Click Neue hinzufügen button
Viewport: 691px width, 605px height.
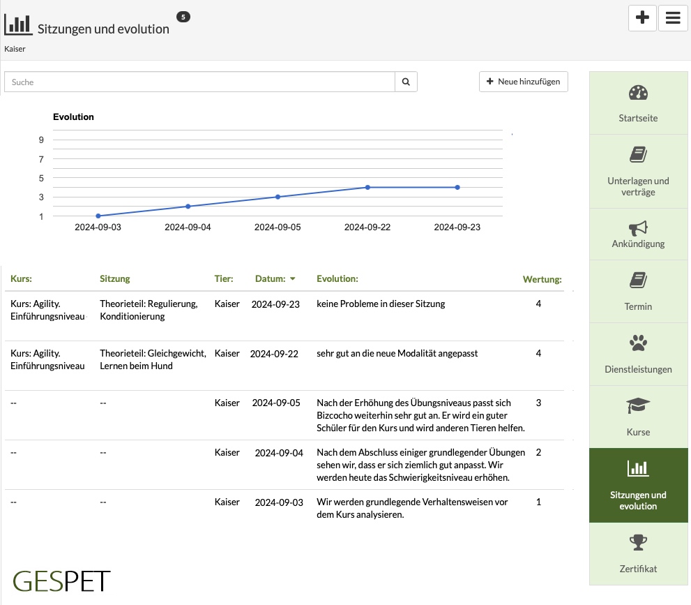click(523, 82)
